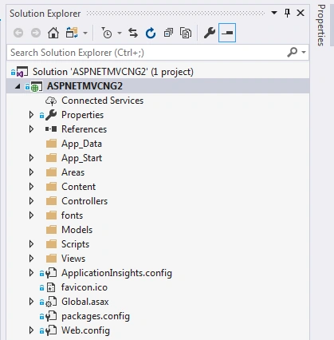Select the fonts folder label
Screen dimensions: 334x340
[72, 215]
